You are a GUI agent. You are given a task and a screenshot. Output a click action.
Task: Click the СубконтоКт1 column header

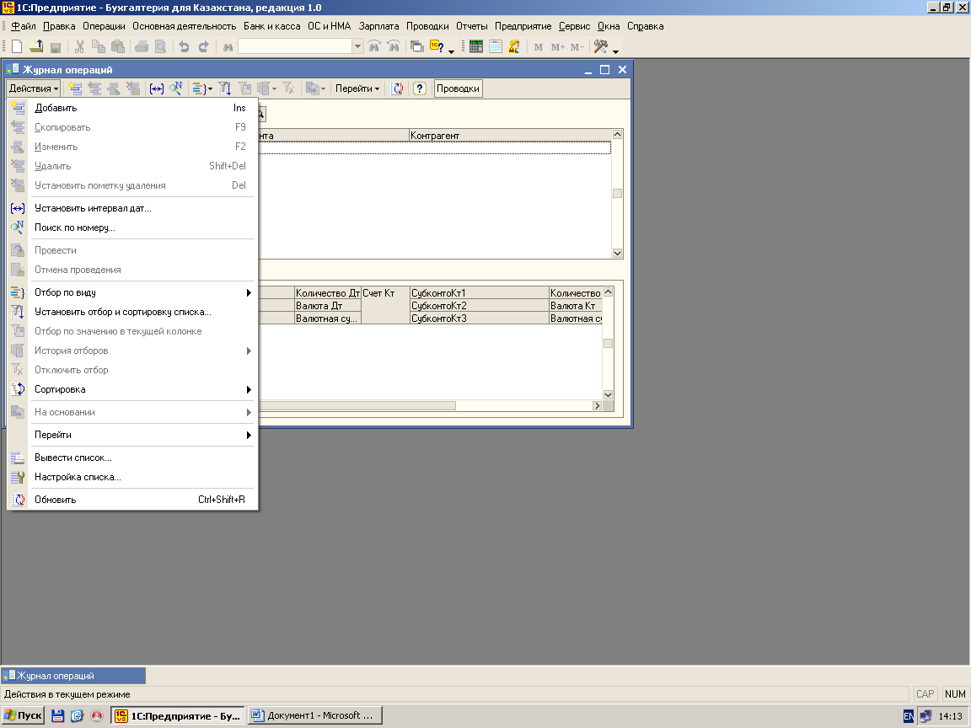(x=480, y=293)
